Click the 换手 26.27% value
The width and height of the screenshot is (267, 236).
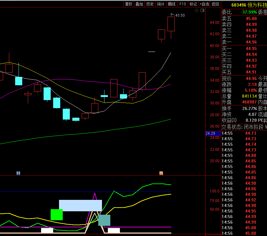click(x=250, y=108)
